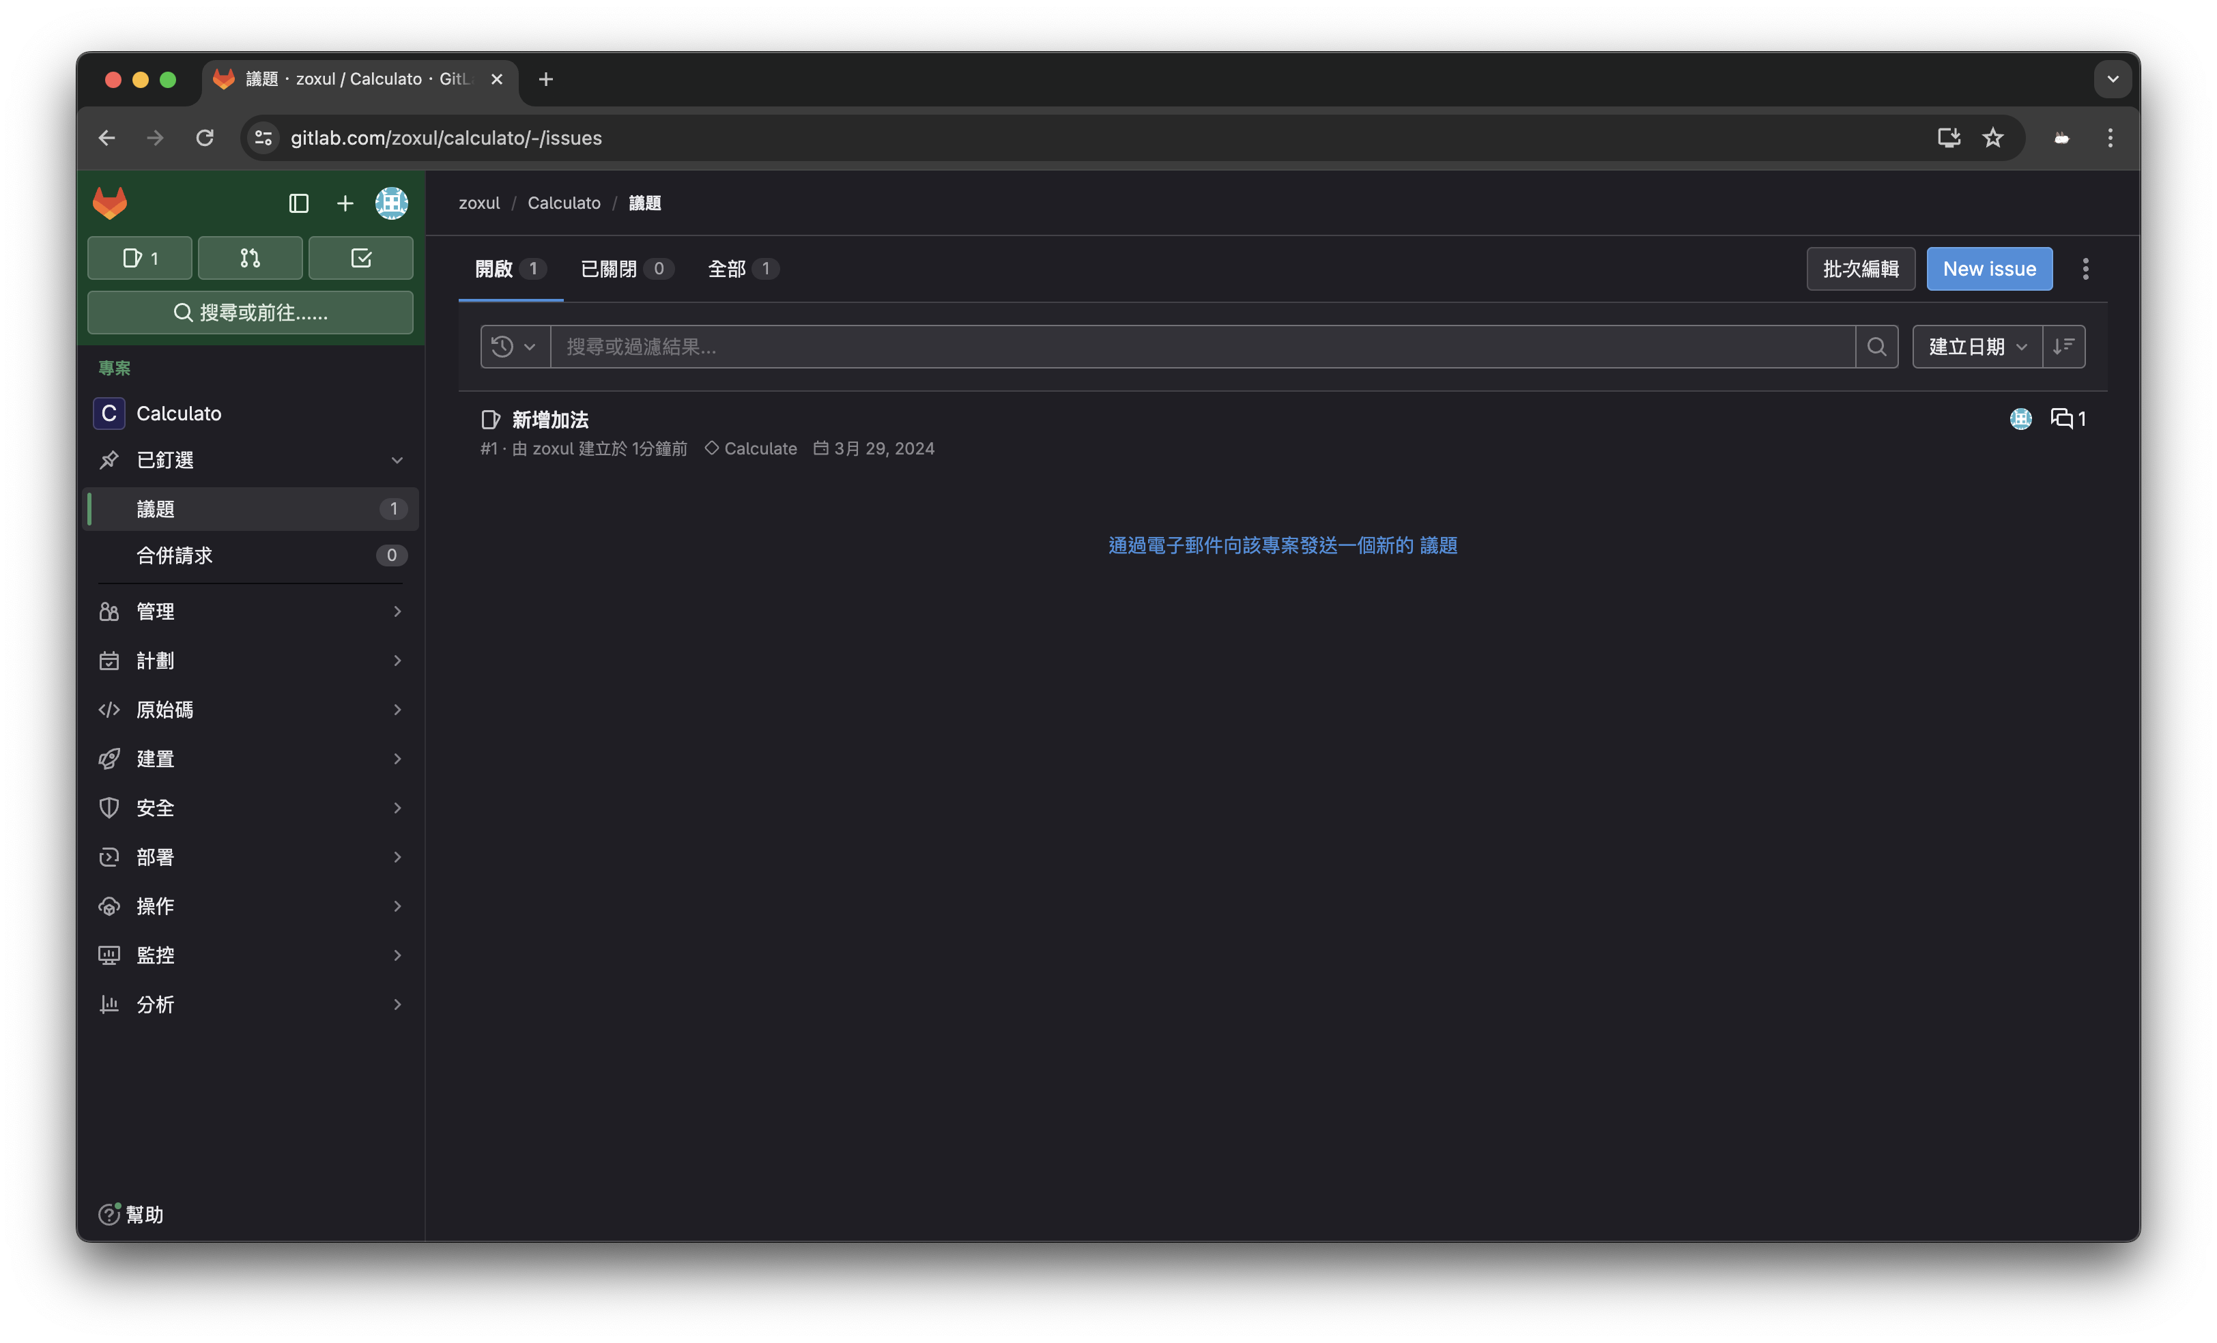Screen dimensions: 2217x1343
Task: Open the user avatar menu
Action: pyautogui.click(x=391, y=203)
